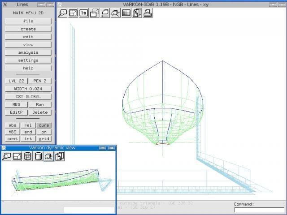This screenshot has height=215, width=287.
Task: Click the 1:X scale icon
Action: coord(84,13)
